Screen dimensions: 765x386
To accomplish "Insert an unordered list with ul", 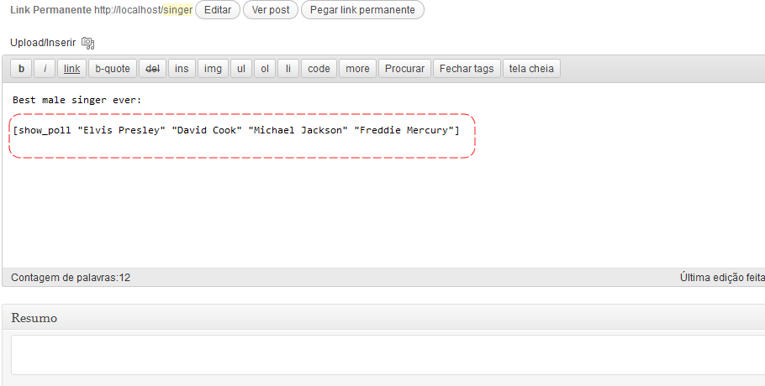I will click(x=241, y=69).
